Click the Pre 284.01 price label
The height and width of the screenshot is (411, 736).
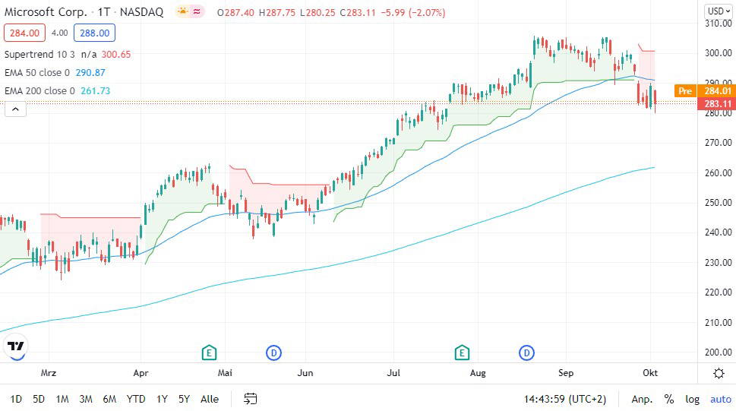[x=703, y=90]
